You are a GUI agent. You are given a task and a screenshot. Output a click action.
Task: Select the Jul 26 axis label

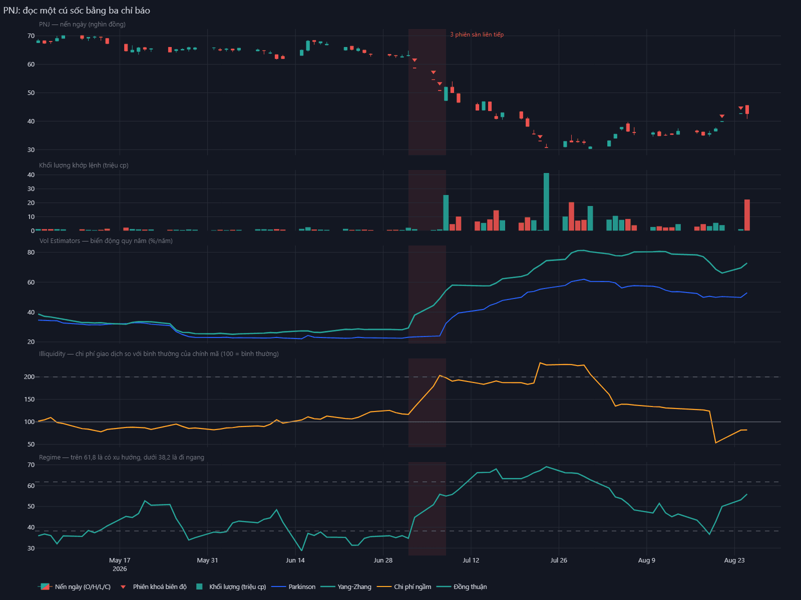coord(559,560)
